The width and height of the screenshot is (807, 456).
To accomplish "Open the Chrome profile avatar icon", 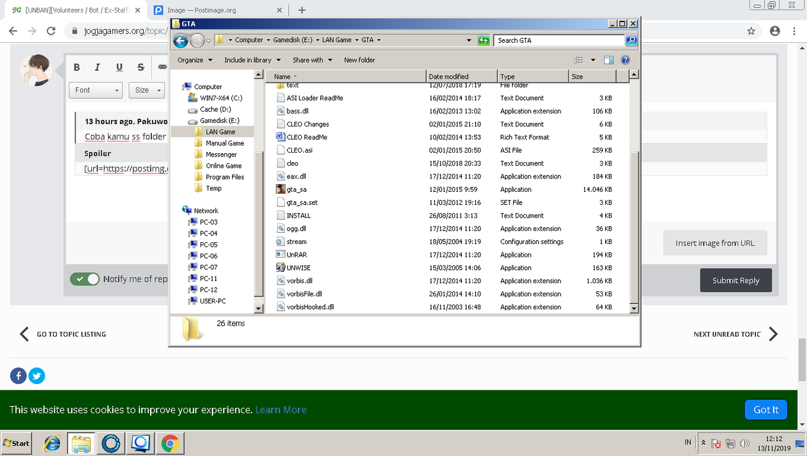I will point(775,31).
